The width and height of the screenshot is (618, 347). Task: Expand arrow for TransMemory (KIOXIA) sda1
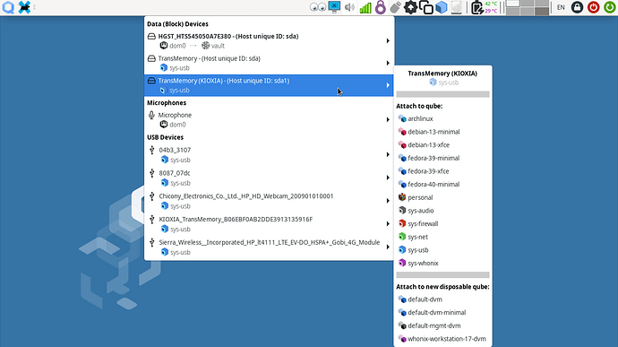click(x=388, y=85)
